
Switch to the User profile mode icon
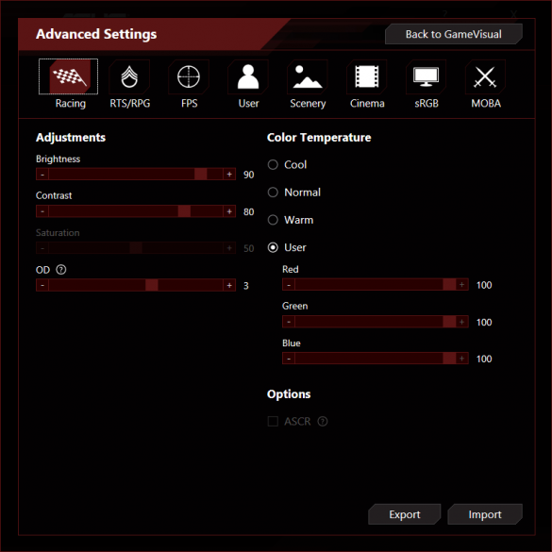pos(248,76)
